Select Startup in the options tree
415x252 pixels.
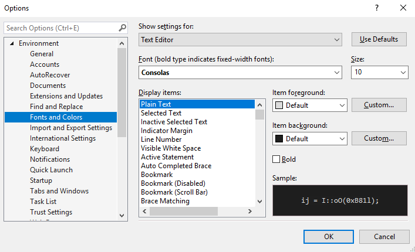41,181
